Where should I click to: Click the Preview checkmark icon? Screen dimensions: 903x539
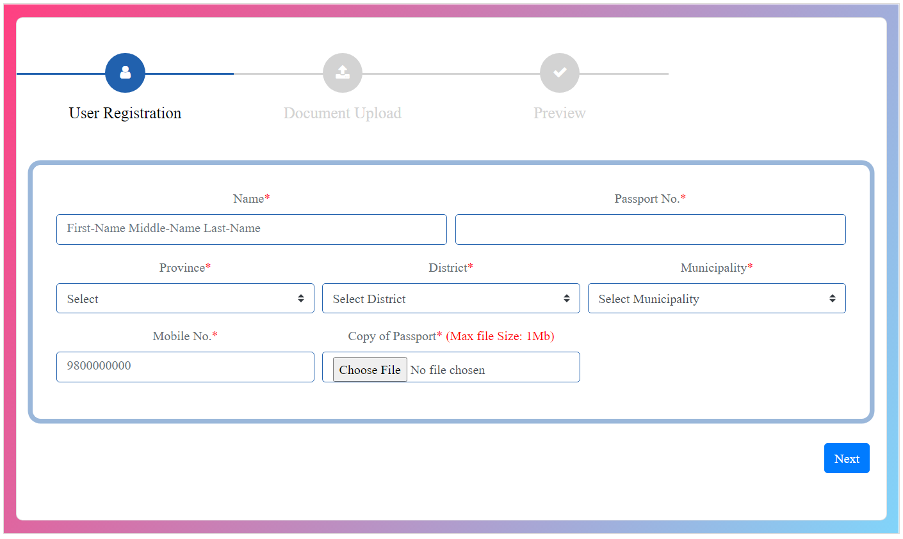(559, 72)
